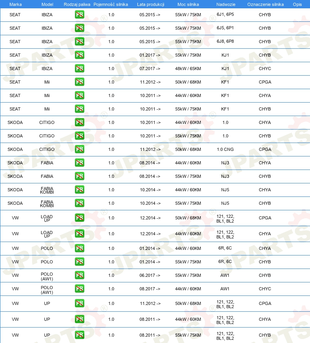The height and width of the screenshot is (343, 310).
Task: Click the fuel icon in the SEAT IBIZA 6J1, 6P5 row
Action: coord(79,15)
